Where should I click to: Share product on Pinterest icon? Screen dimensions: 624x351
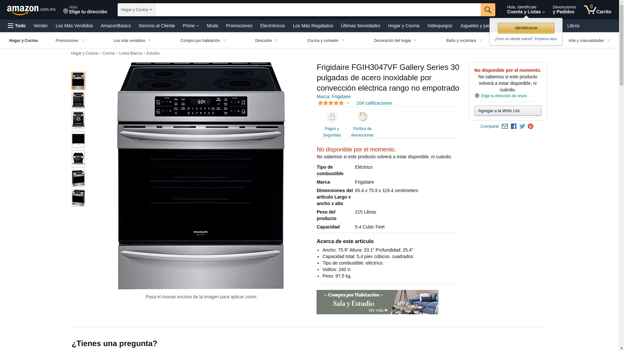tap(530, 126)
